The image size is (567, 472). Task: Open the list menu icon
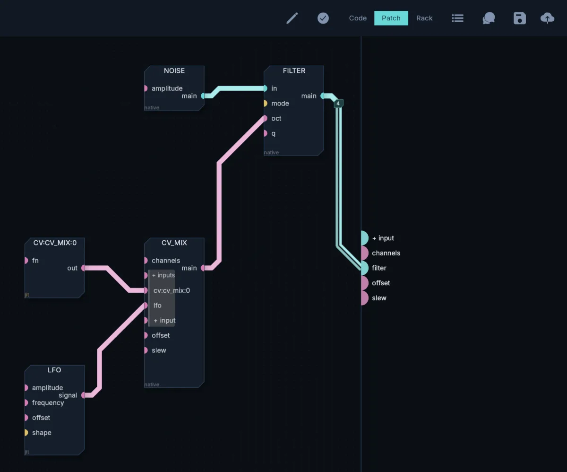(457, 18)
